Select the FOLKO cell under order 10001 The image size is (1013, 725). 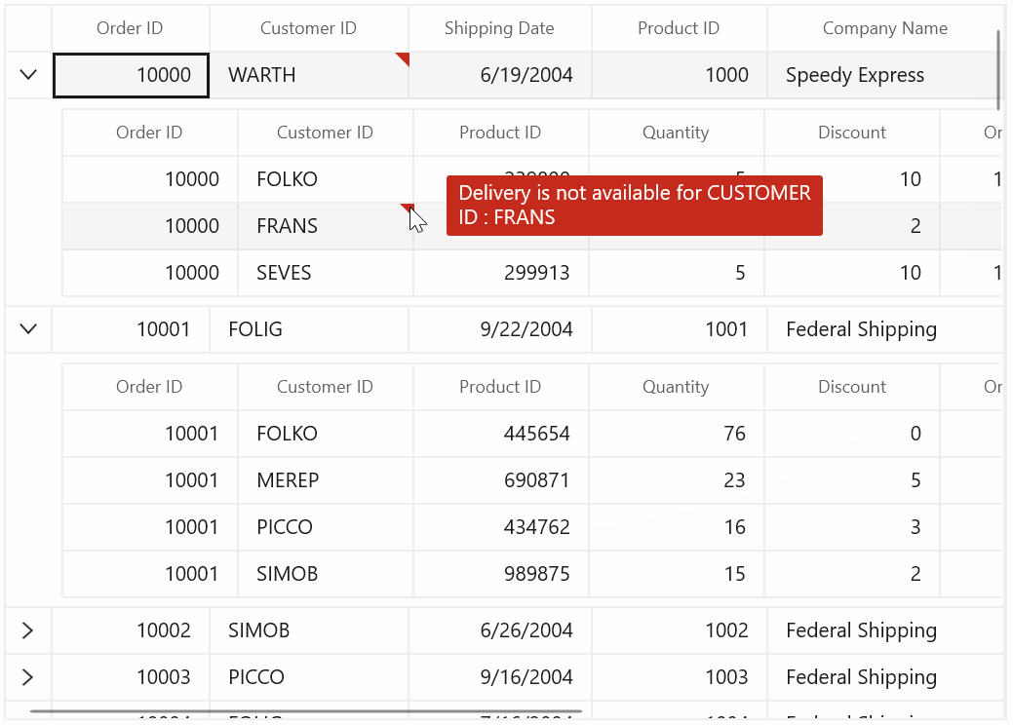325,434
